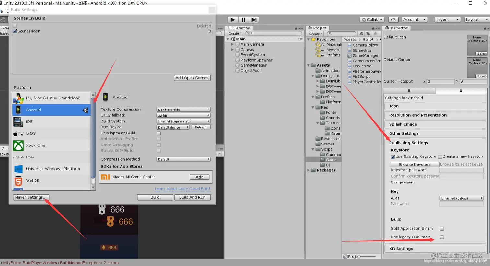Select Universal Windows Platform

point(52,169)
